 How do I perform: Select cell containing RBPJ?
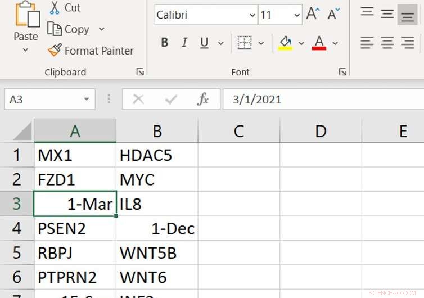tap(75, 252)
